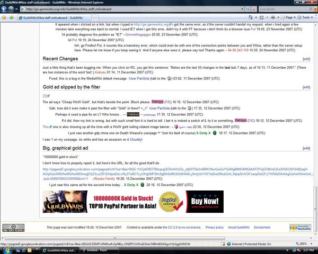This screenshot has height=254, width=318.
Task: Open About GuildWiki link
Action: click(x=238, y=228)
